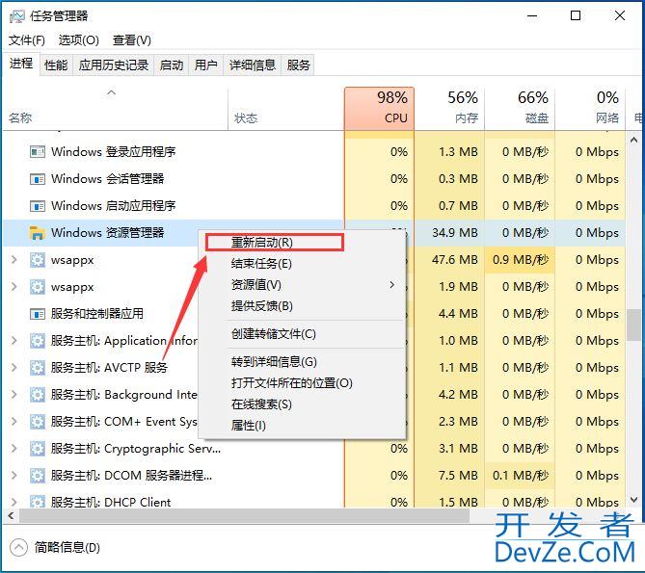Viewport: 645px width, 573px height.
Task: Click the gear icon for 服务主机: Application Information
Action: coord(38,341)
